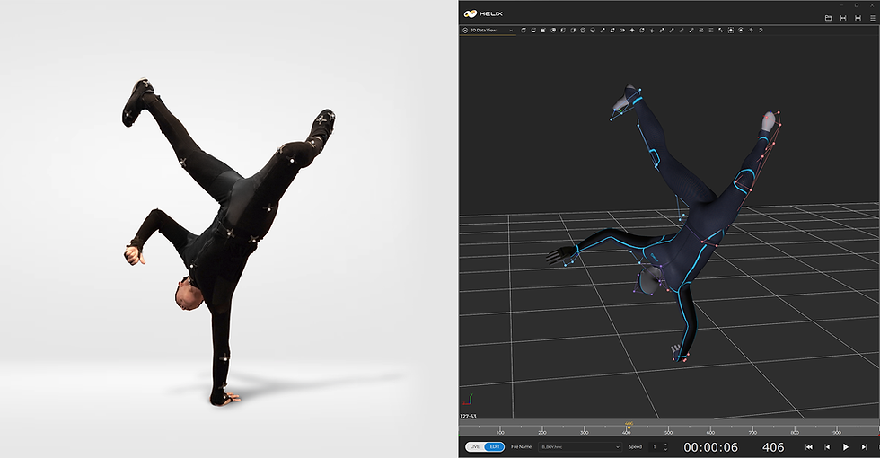Image resolution: width=880 pixels, height=458 pixels.
Task: Click frame 900 on the timeline
Action: click(837, 432)
